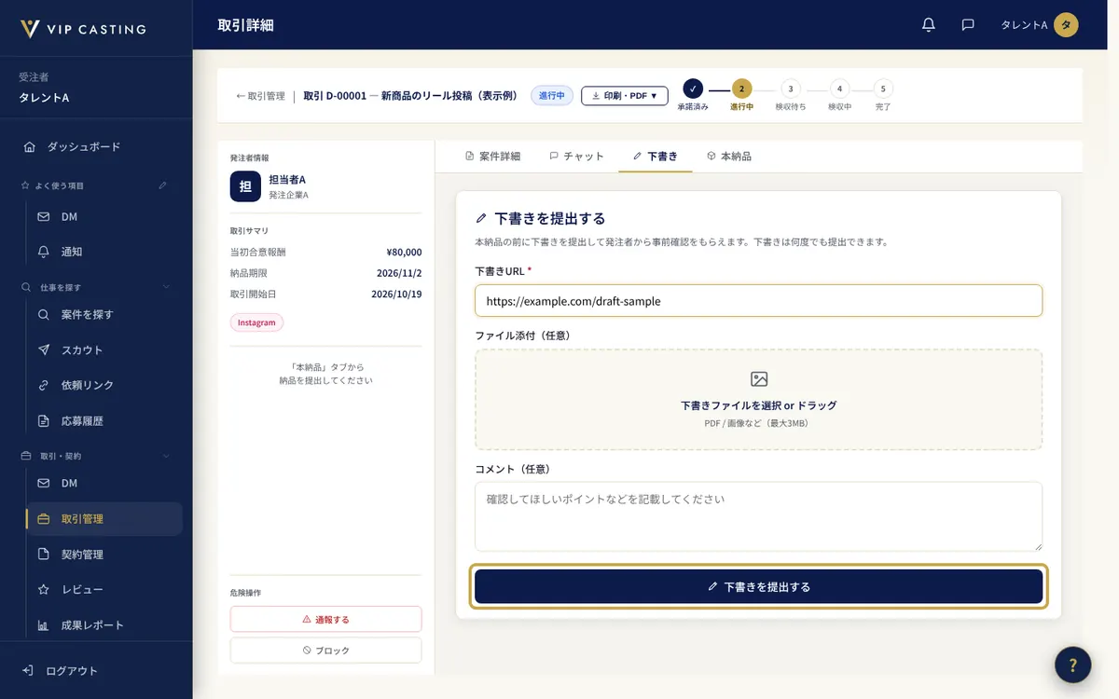Select the 下書き tab
The image size is (1119, 699).
[655, 157]
